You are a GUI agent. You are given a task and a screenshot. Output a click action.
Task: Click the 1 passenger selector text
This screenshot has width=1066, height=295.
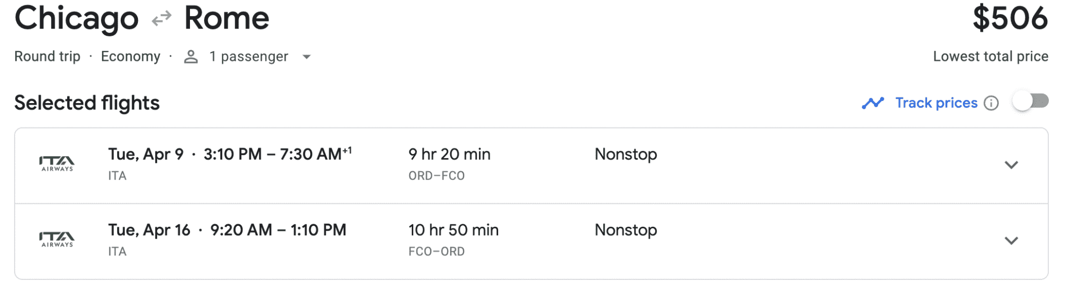tap(248, 57)
